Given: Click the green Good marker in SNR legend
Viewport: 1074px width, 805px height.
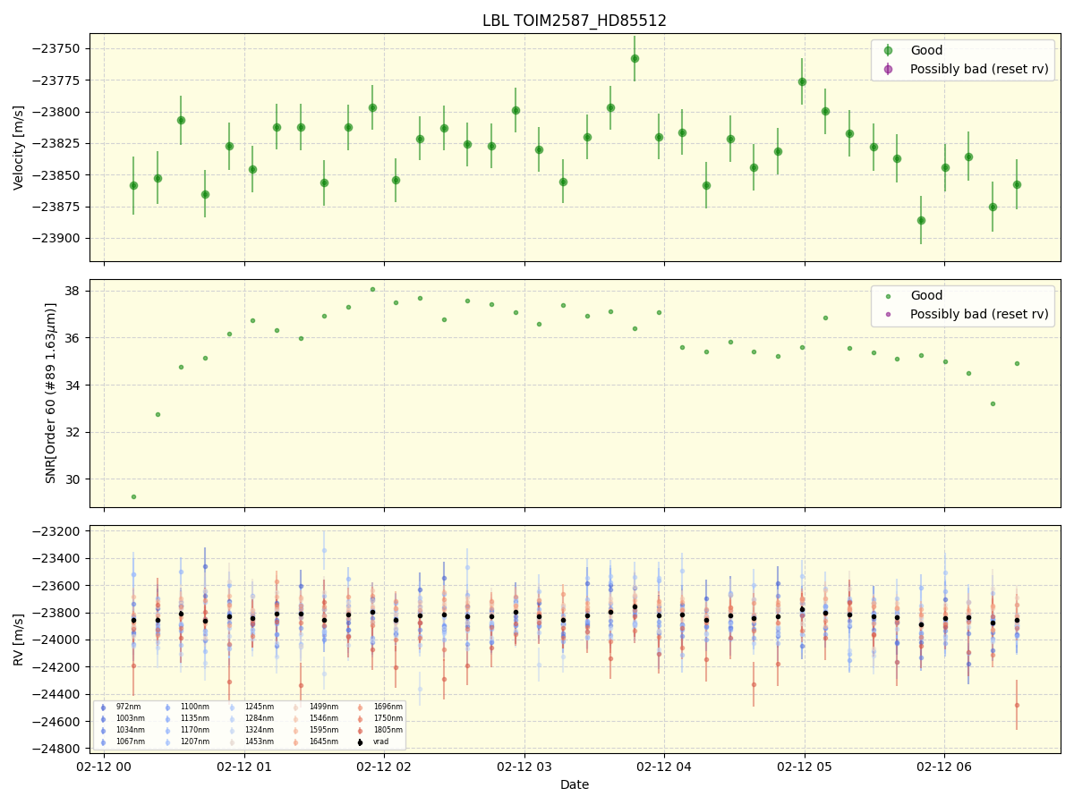Looking at the screenshot, I should [888, 296].
